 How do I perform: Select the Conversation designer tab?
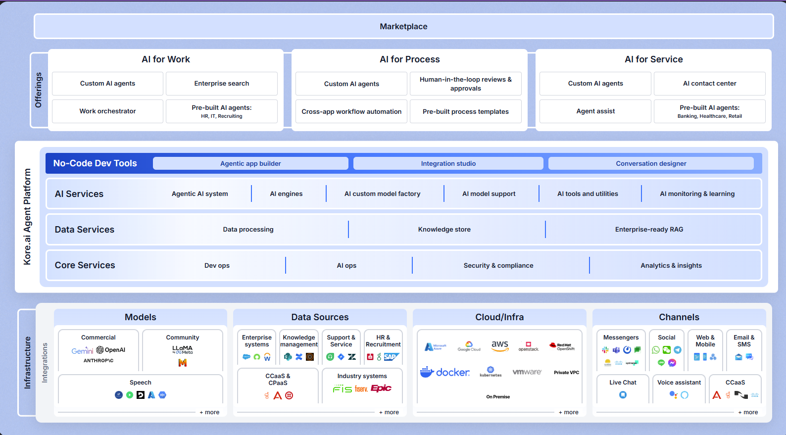tap(651, 164)
